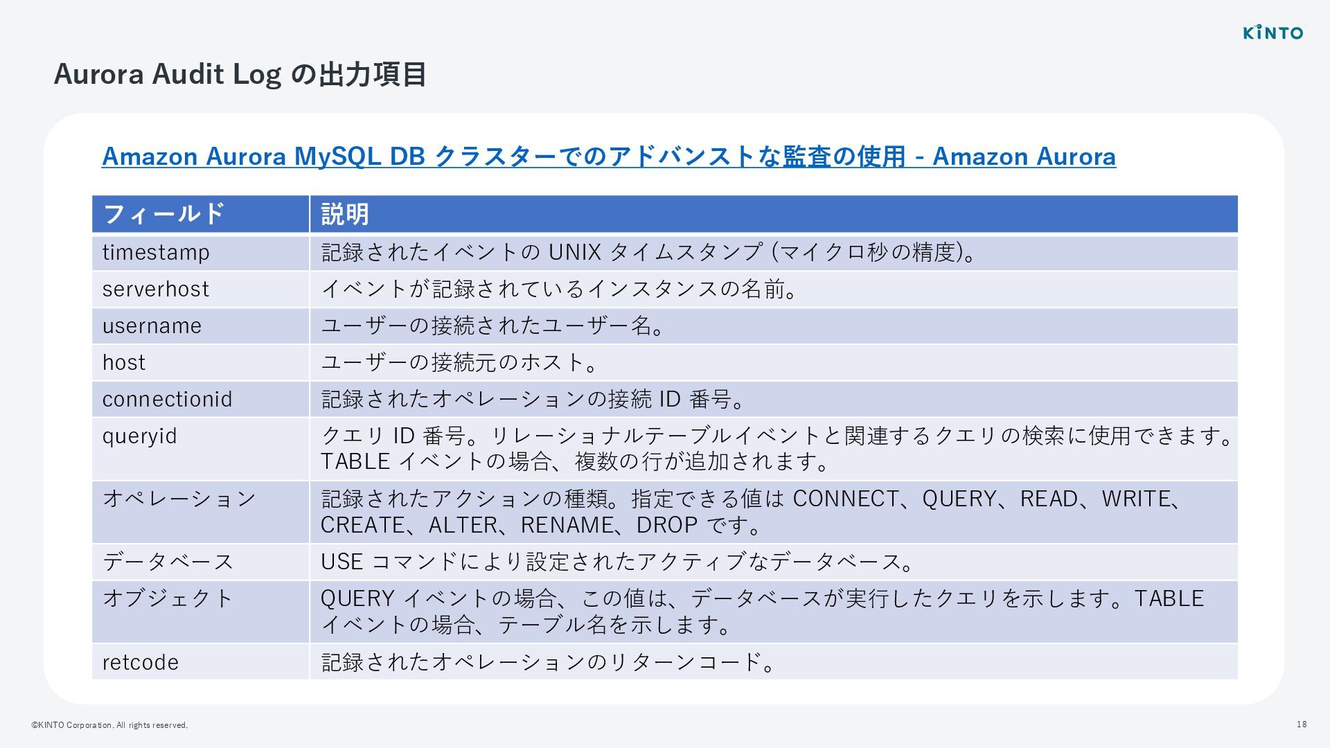The width and height of the screenshot is (1330, 748).
Task: Select the フィールド column header
Action: tap(200, 214)
